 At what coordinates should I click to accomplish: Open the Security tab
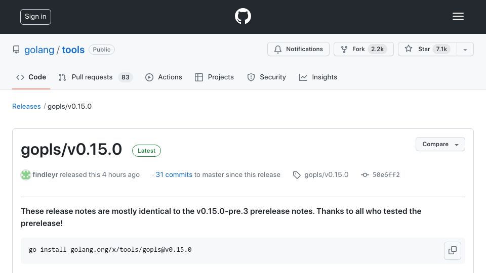click(267, 77)
